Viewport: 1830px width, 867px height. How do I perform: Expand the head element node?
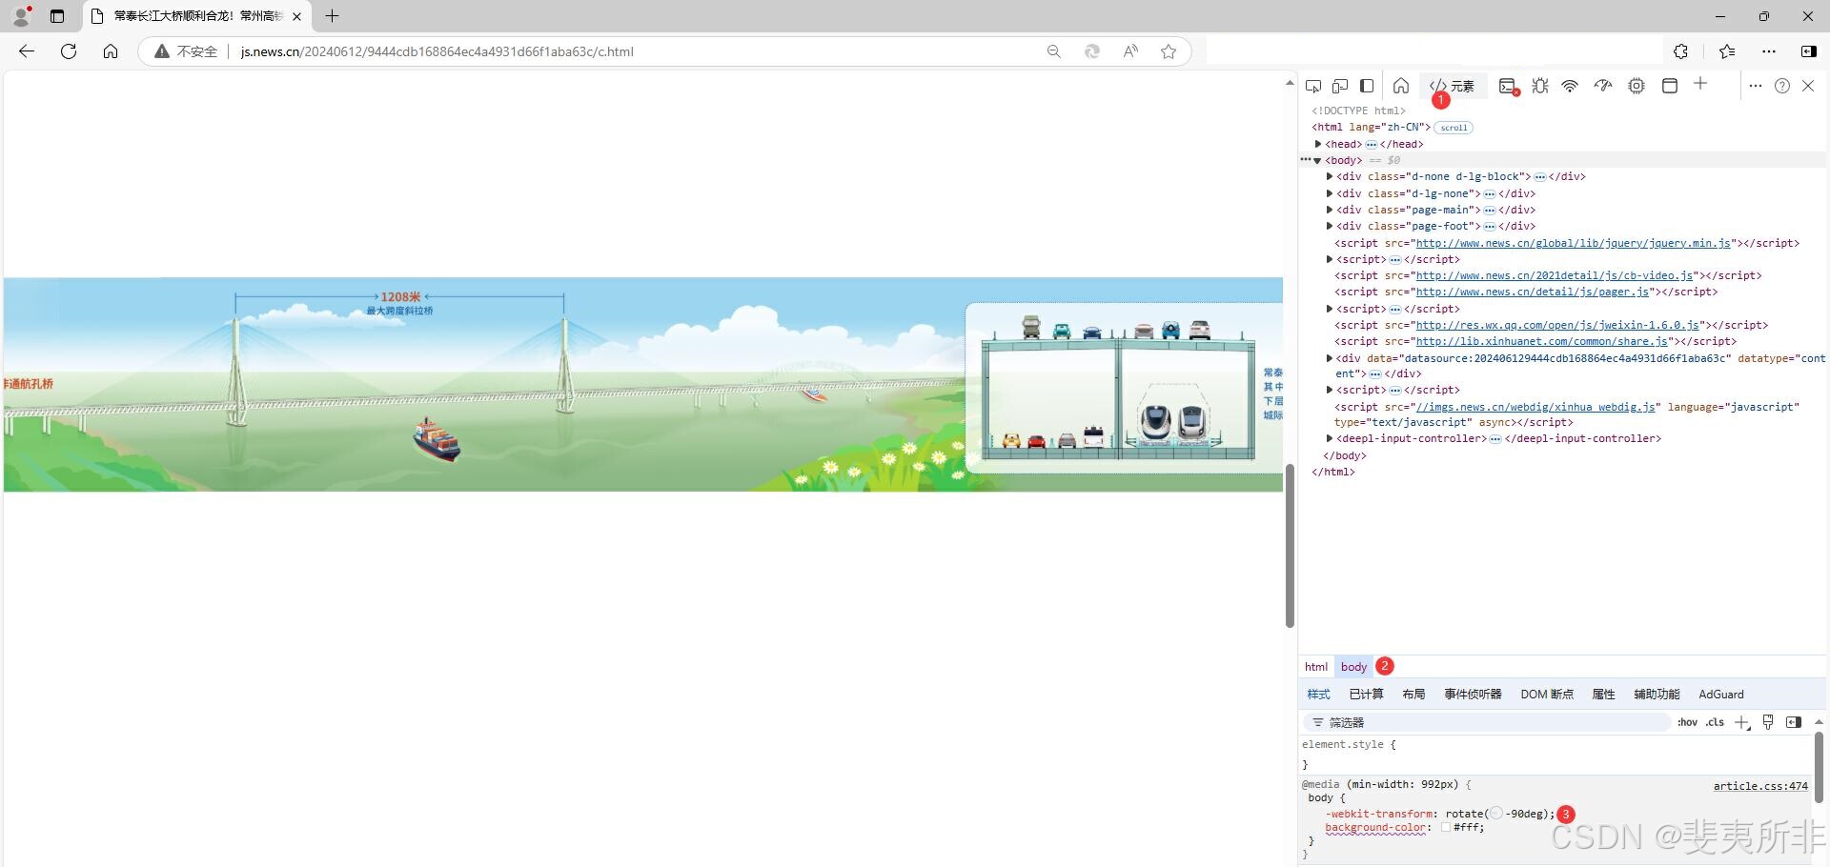1318,144
